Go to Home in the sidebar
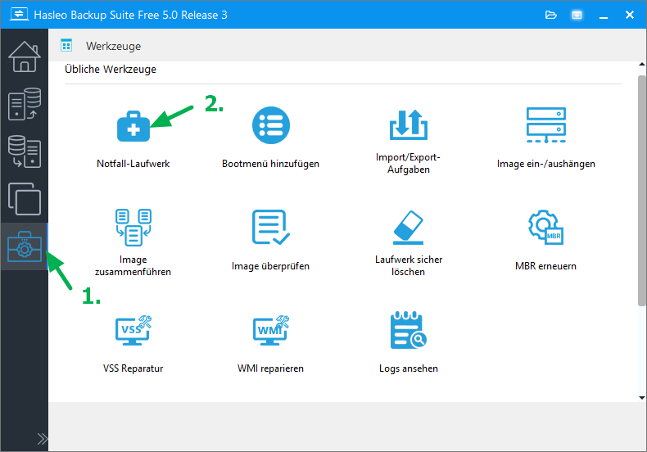The width and height of the screenshot is (647, 452). click(25, 56)
